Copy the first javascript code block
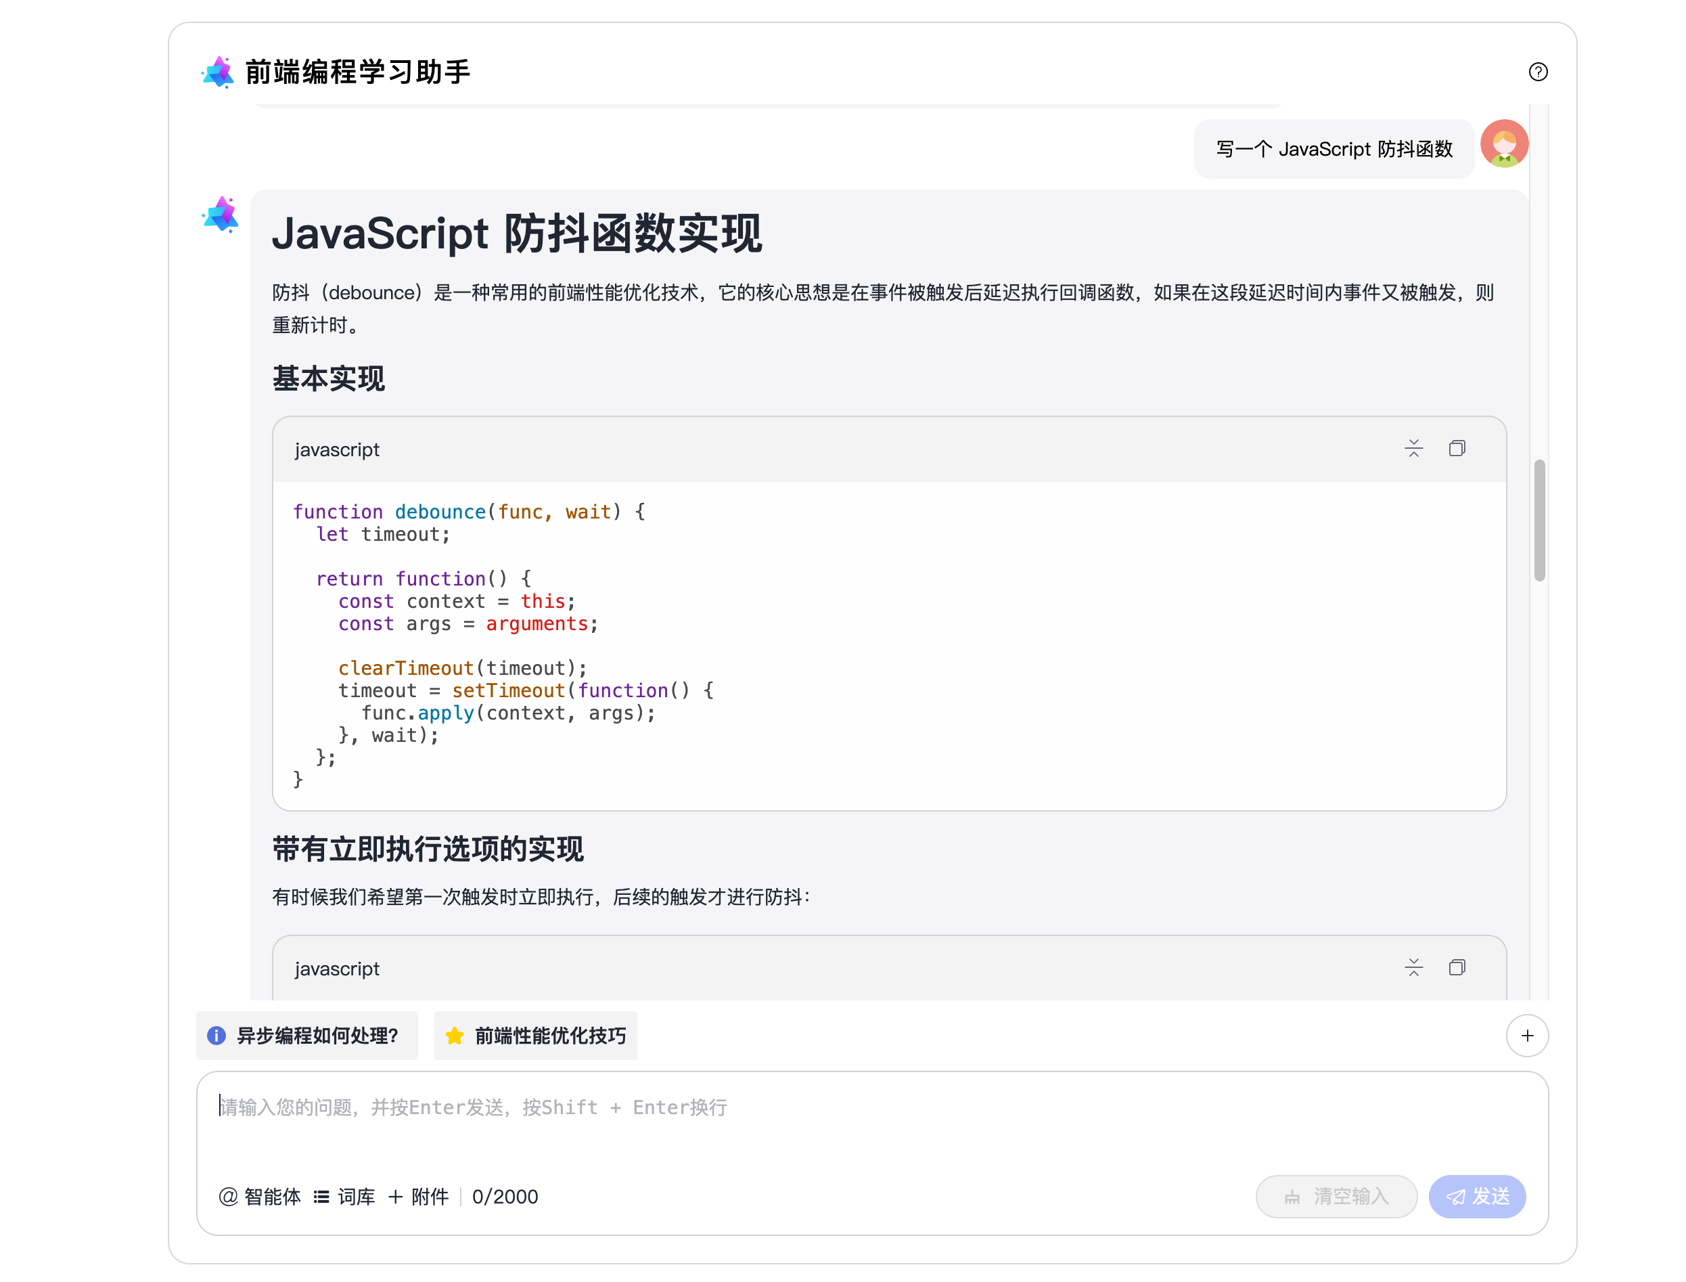 (1456, 449)
